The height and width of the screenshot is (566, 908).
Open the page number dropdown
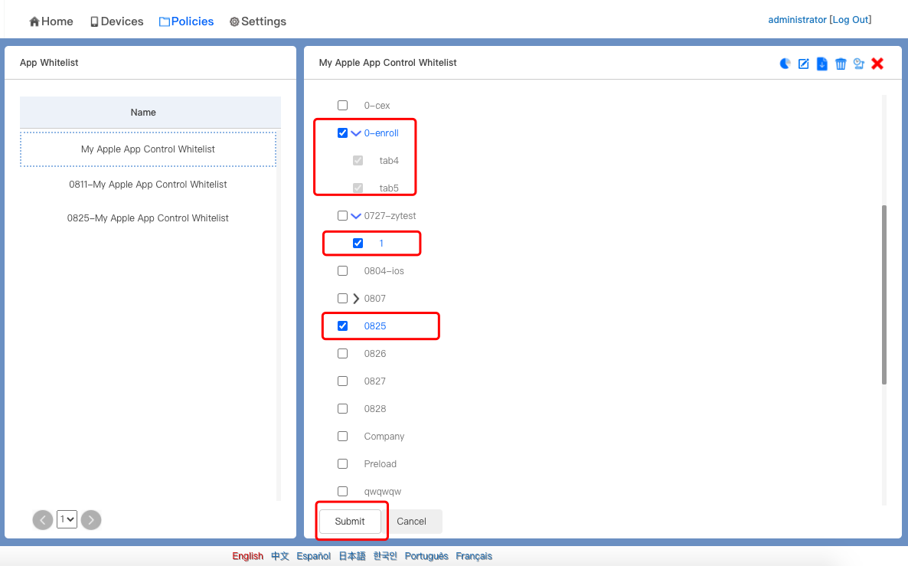click(67, 520)
